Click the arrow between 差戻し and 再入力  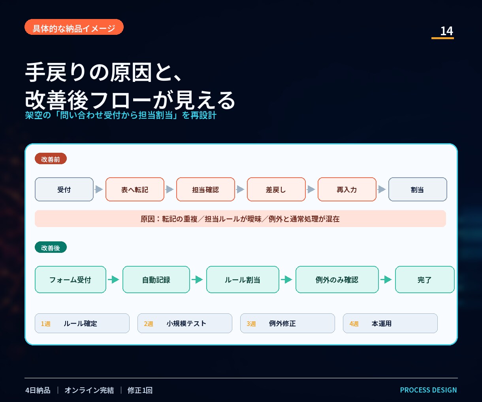(311, 190)
